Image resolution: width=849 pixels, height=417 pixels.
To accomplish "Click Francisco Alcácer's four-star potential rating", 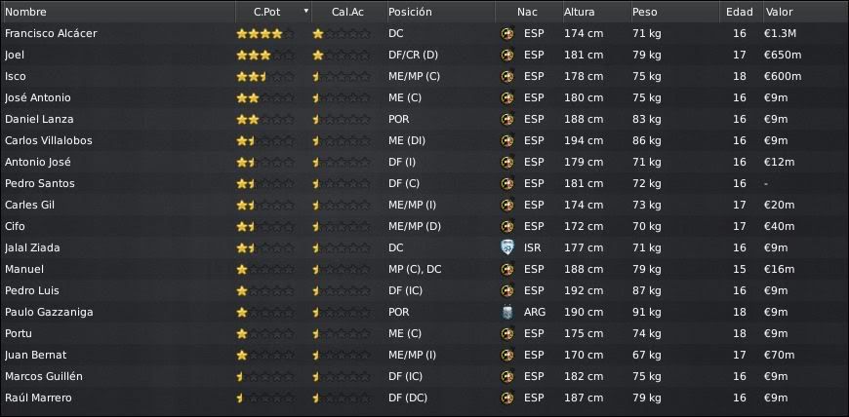I will point(265,33).
